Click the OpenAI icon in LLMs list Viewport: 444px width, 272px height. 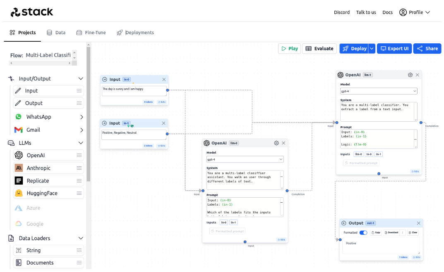pyautogui.click(x=19, y=155)
